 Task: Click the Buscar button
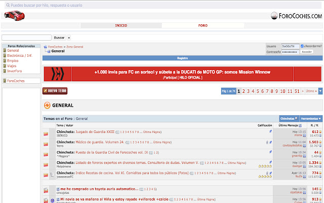coord(59,38)
